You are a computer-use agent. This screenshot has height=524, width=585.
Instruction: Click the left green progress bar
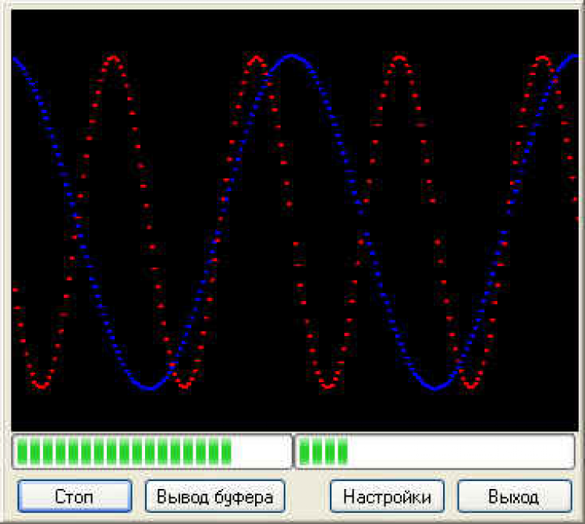pos(152,451)
